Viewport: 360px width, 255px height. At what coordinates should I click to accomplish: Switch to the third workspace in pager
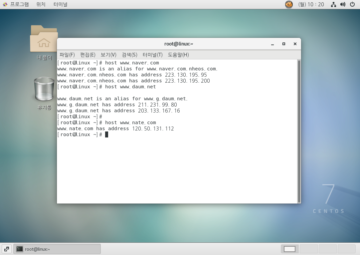tap(327, 249)
